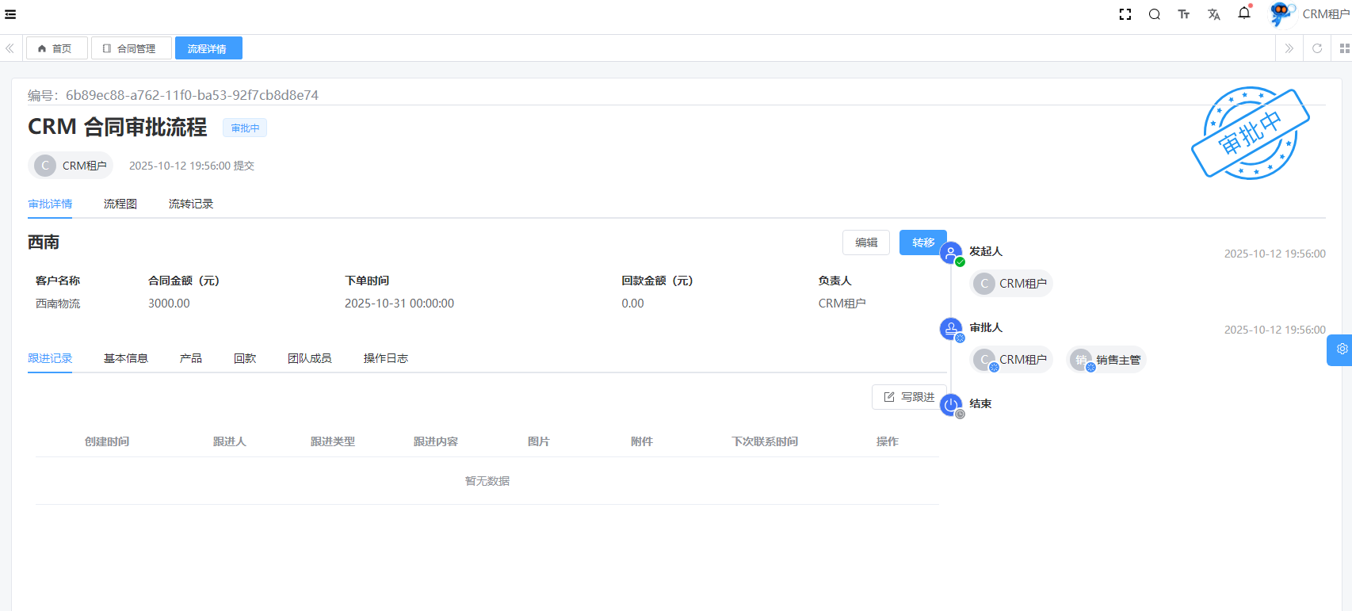Click the 写跟进 button
1352x611 pixels.
[909, 397]
